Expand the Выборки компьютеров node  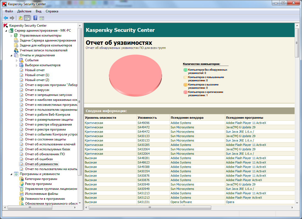[x=17, y=65]
